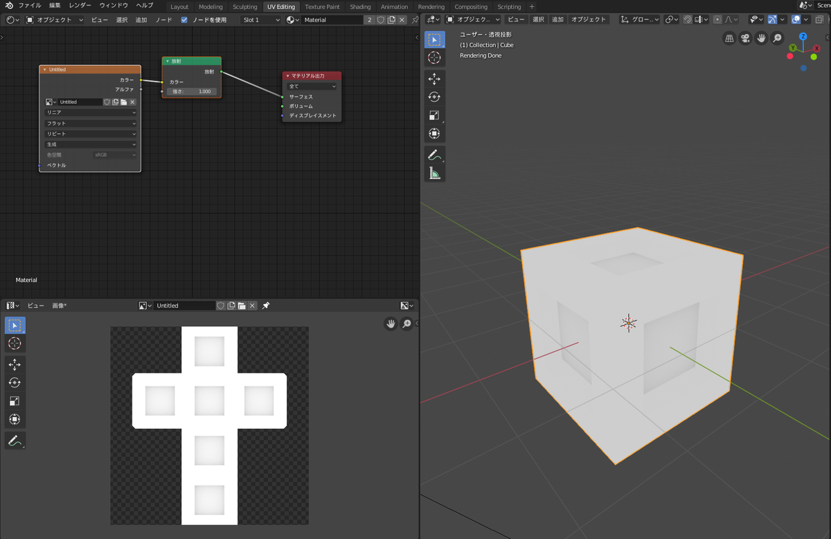This screenshot has width=831, height=539.
Task: Switch to the Texture Paint workspace tab
Action: click(x=322, y=7)
